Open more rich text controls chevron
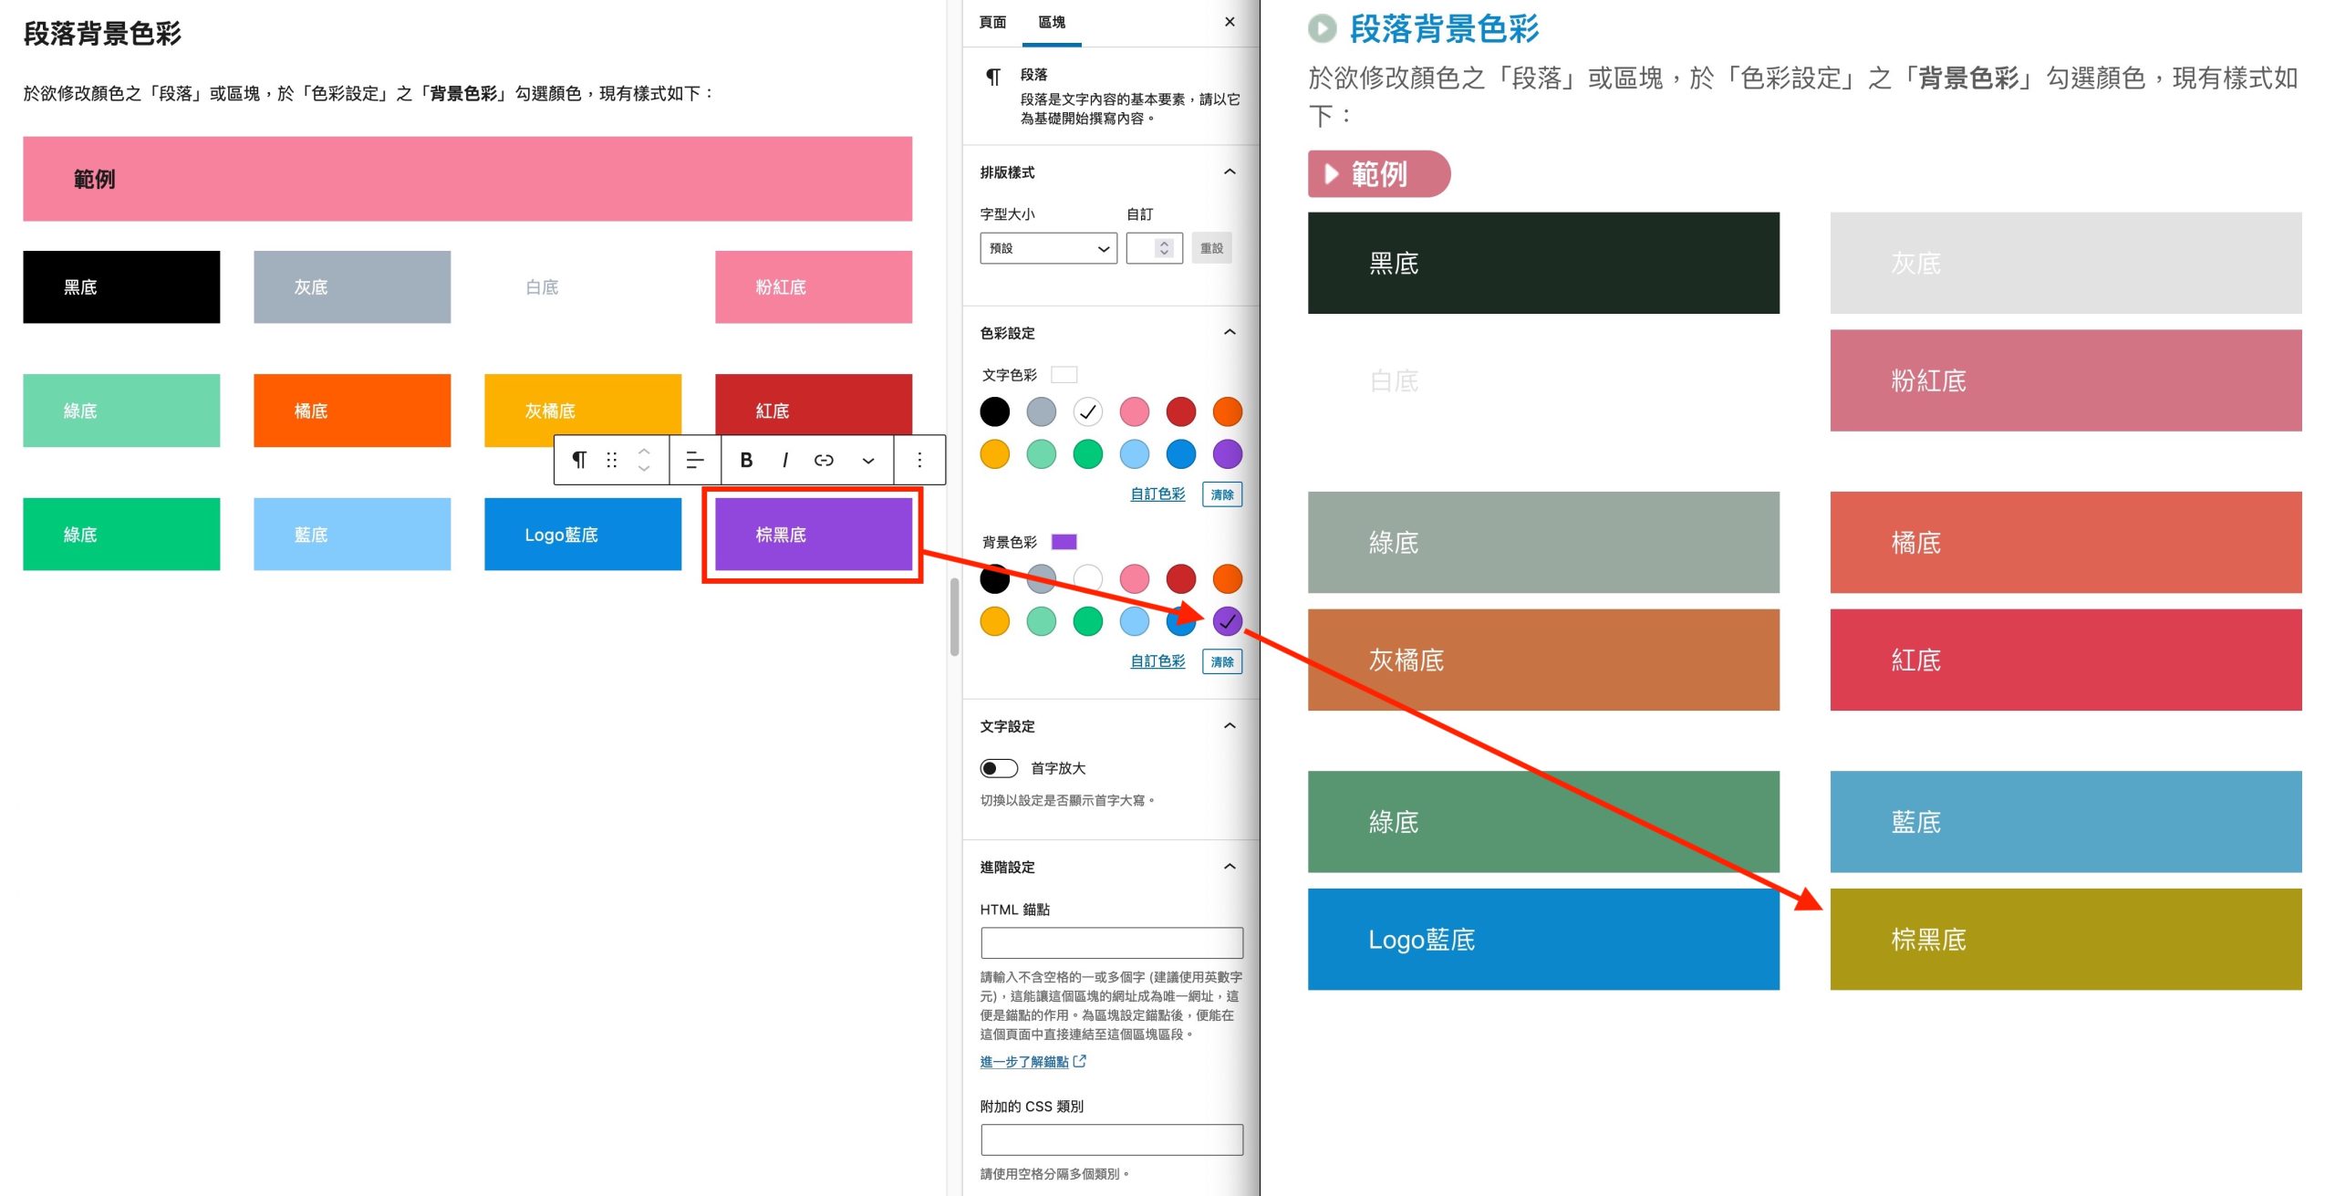The height and width of the screenshot is (1196, 2335). (868, 460)
